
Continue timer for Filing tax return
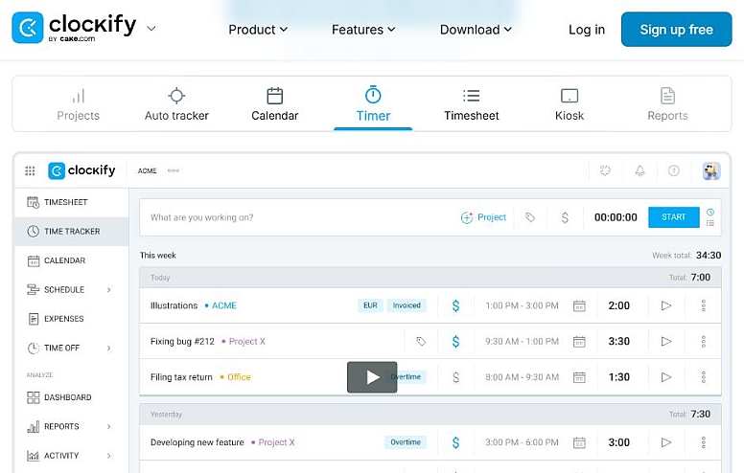pyautogui.click(x=666, y=377)
